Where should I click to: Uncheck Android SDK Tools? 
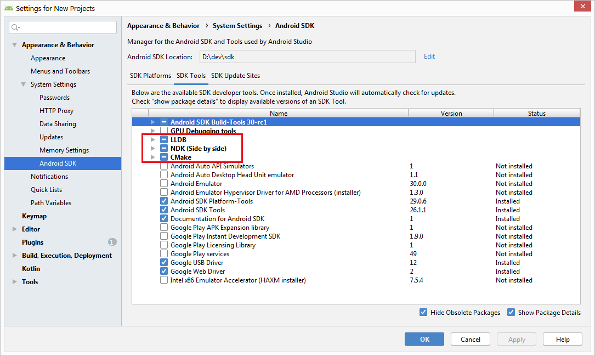(x=164, y=210)
